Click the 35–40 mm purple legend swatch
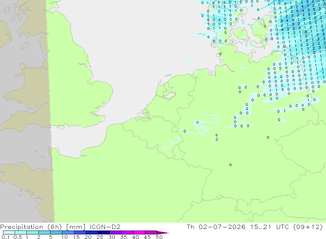This screenshot has width=326, height=239. pyautogui.click(x=127, y=232)
